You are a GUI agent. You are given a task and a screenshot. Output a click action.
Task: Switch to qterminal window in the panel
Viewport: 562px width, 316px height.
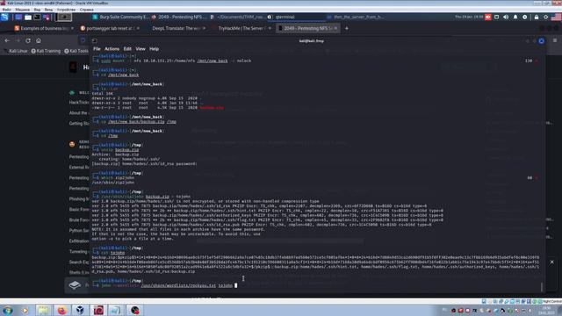(296, 17)
